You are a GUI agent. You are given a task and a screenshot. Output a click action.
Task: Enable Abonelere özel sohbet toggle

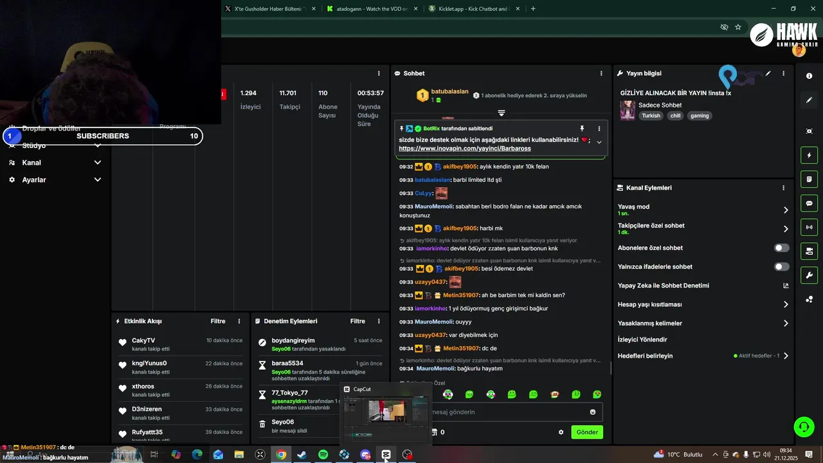click(781, 248)
